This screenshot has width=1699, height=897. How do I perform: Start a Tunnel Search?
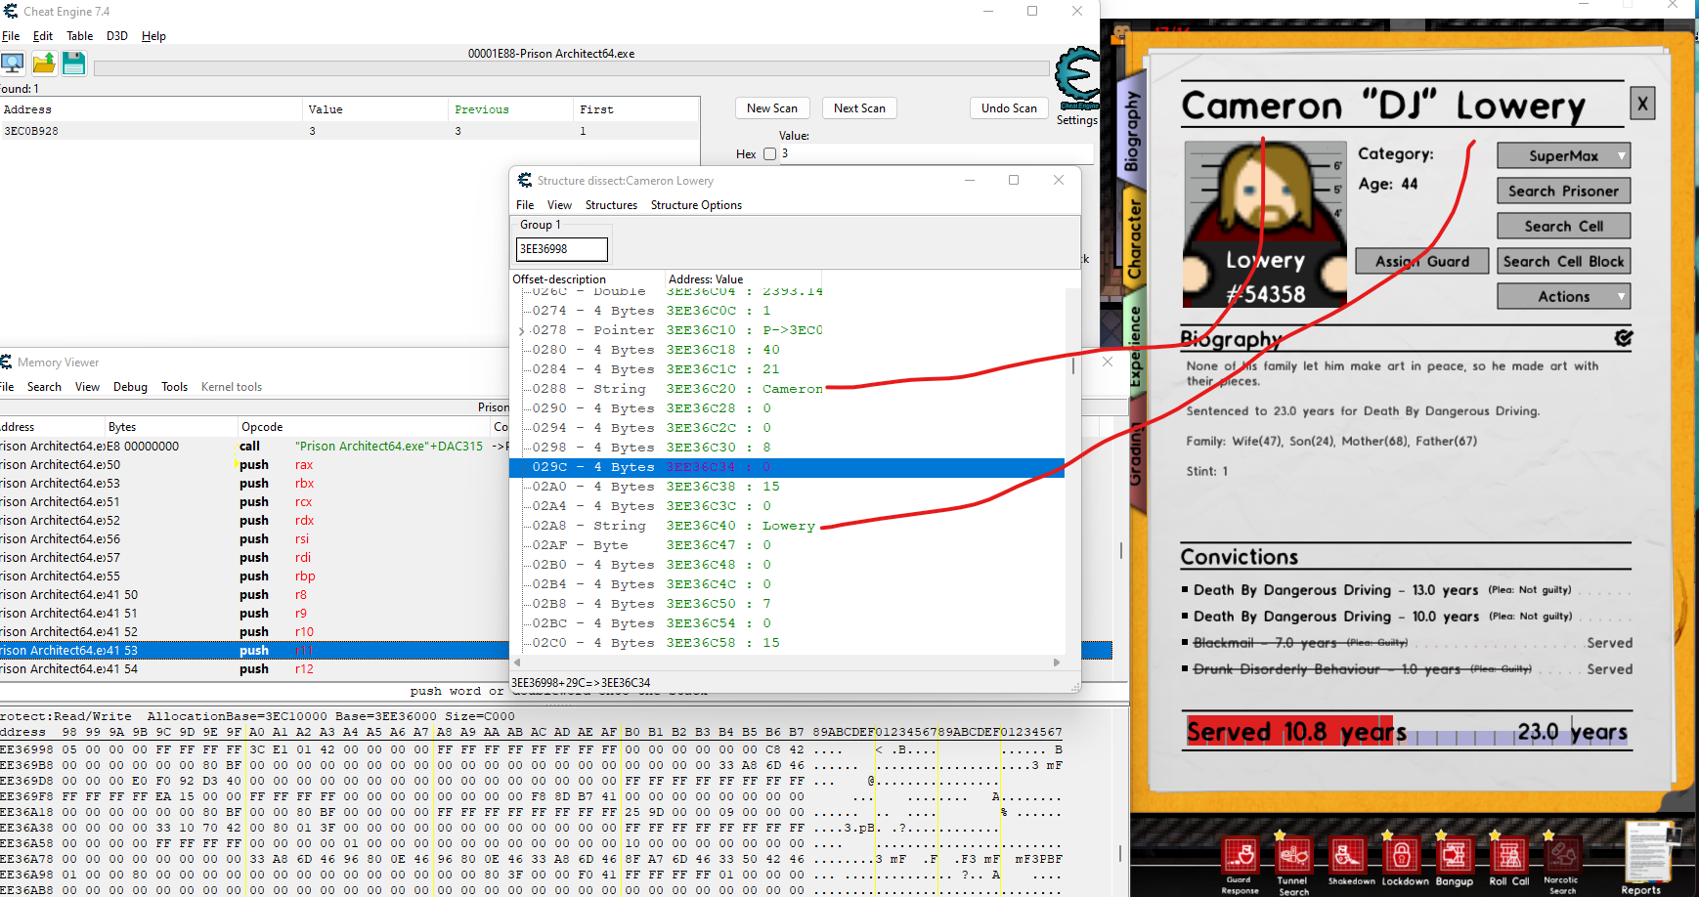click(x=1293, y=856)
